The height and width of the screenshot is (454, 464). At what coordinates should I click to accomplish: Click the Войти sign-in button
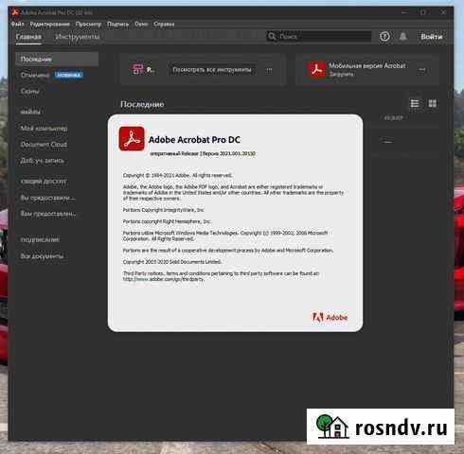pyautogui.click(x=432, y=37)
